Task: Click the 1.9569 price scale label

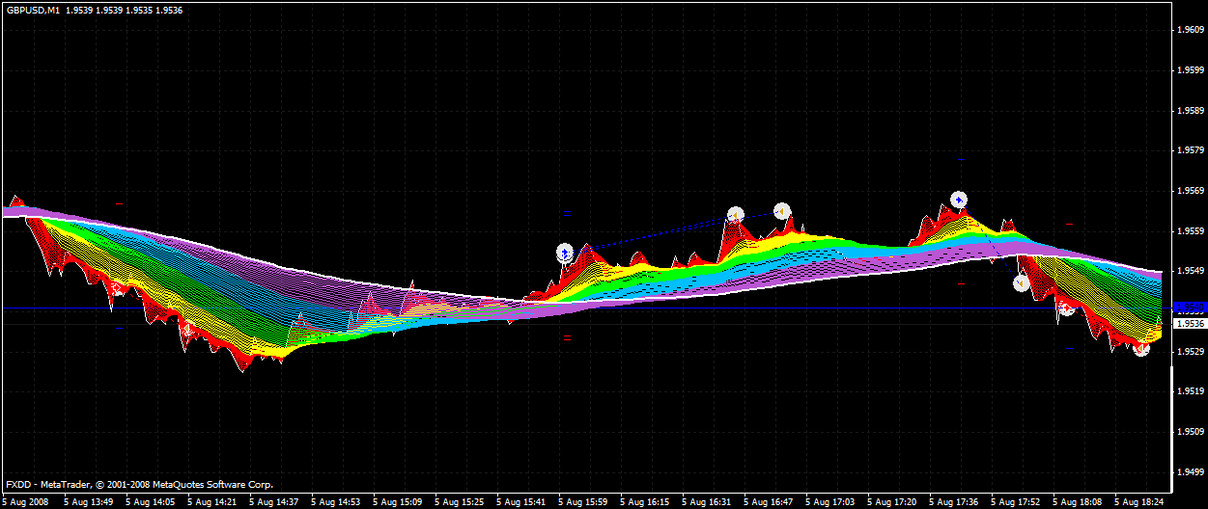Action: pos(1190,191)
